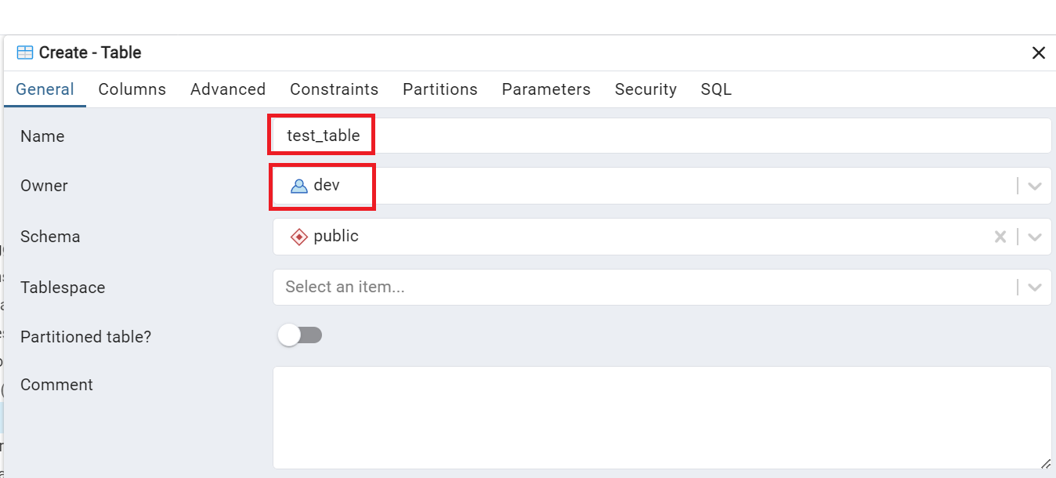This screenshot has width=1056, height=478.
Task: Open the Advanced tab
Action: click(228, 89)
